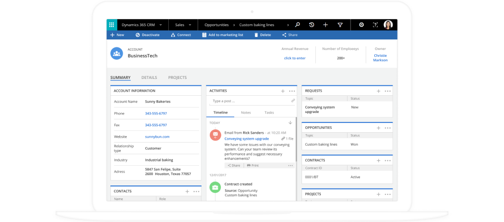Select Conveying system upgrade request row
The width and height of the screenshot is (504, 222).
point(347,110)
